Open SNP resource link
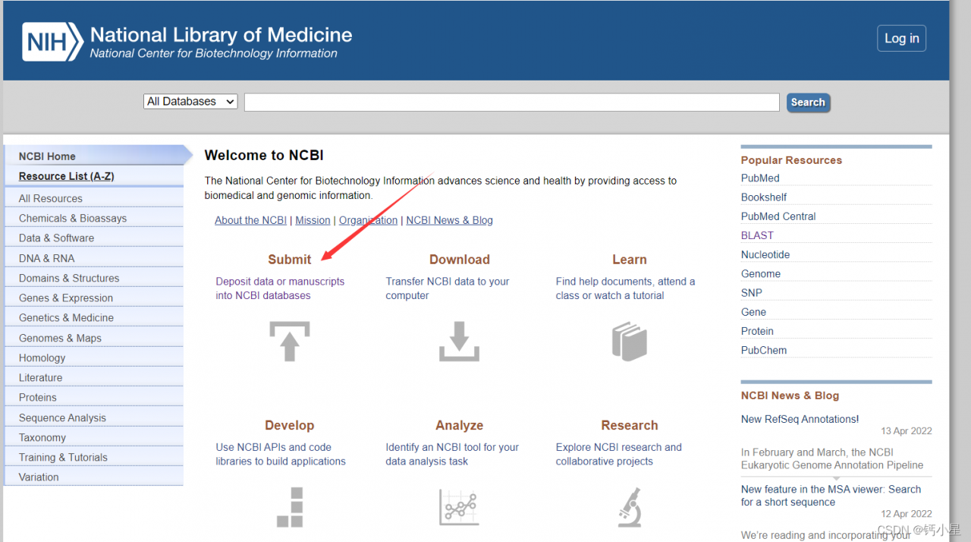The height and width of the screenshot is (542, 971). tap(752, 293)
